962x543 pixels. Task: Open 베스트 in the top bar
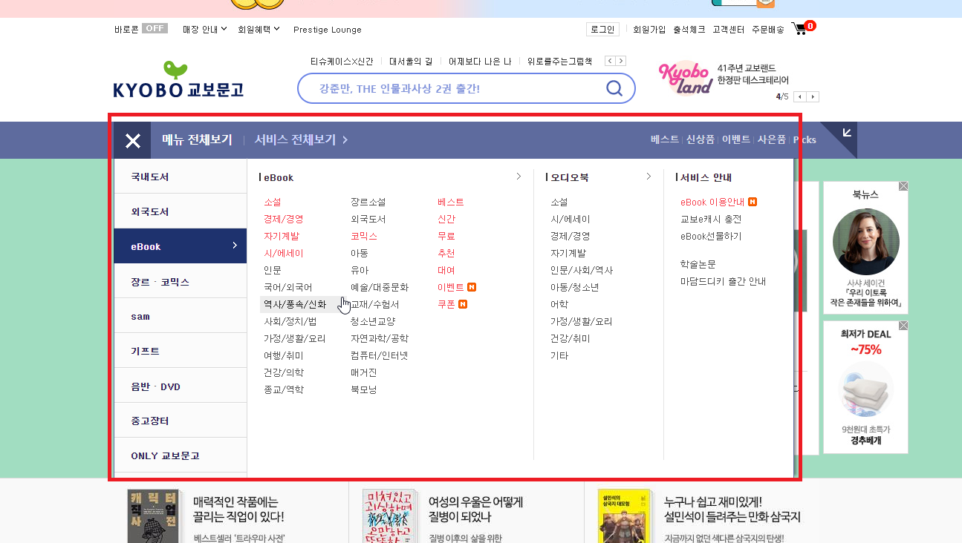[x=665, y=139]
